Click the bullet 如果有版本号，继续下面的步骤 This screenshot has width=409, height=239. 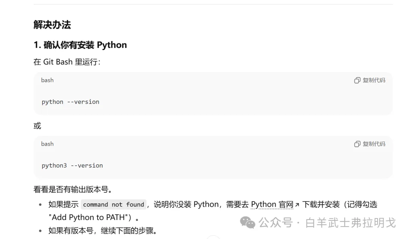pos(102,230)
